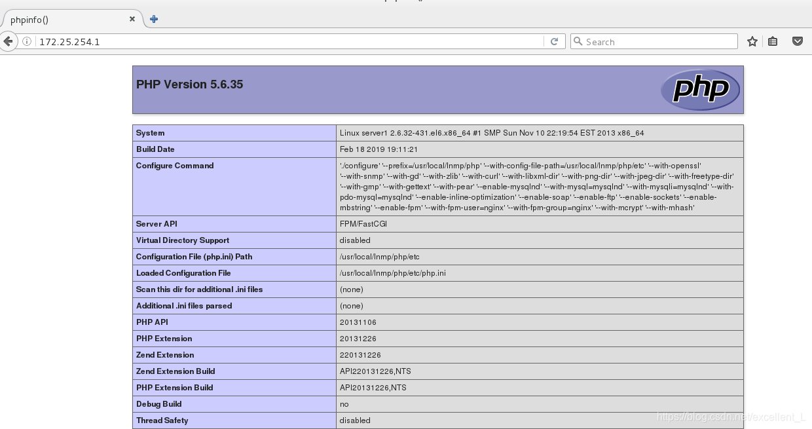The image size is (812, 429).
Task: Click Zend Extension Build label
Action: pos(175,371)
